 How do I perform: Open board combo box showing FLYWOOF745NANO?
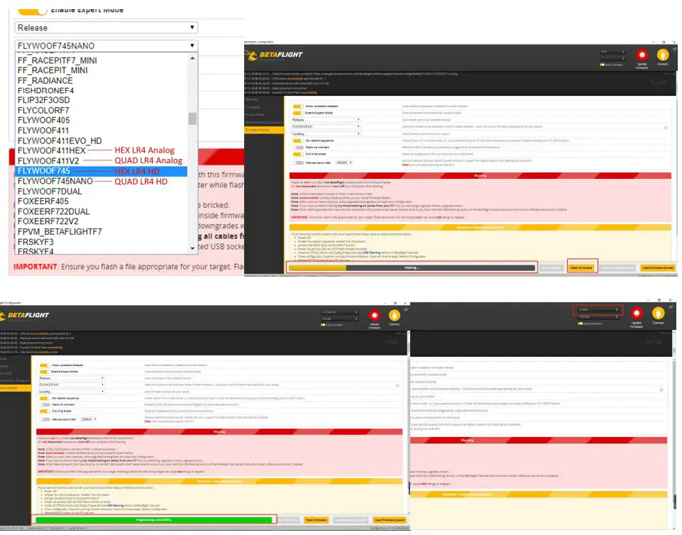[106, 45]
